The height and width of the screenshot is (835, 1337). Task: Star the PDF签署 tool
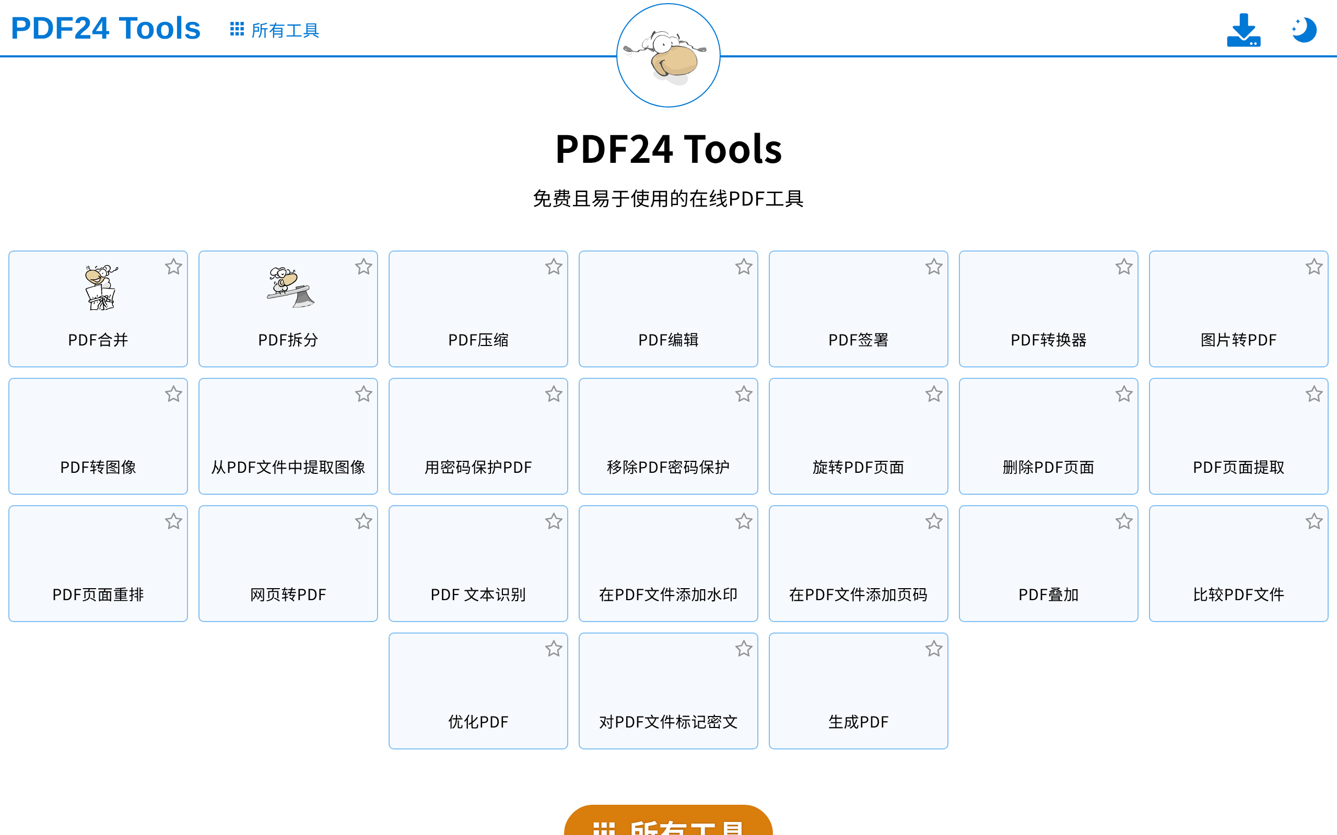point(934,267)
